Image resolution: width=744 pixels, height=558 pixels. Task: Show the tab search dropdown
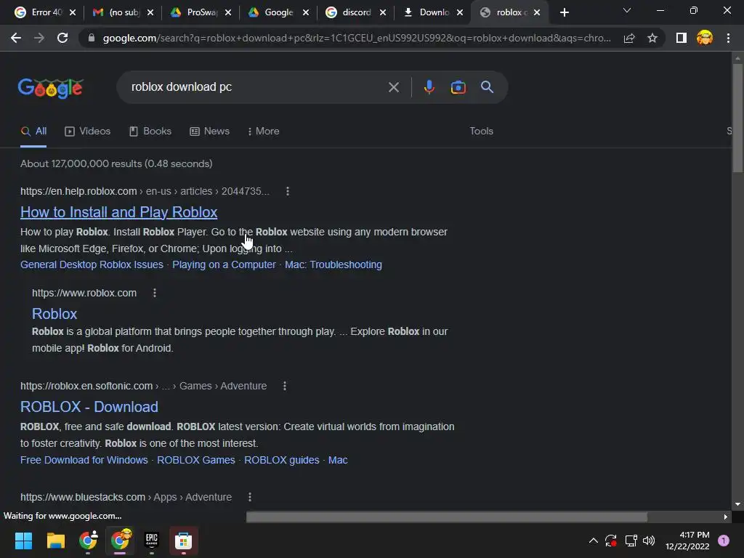point(627,10)
